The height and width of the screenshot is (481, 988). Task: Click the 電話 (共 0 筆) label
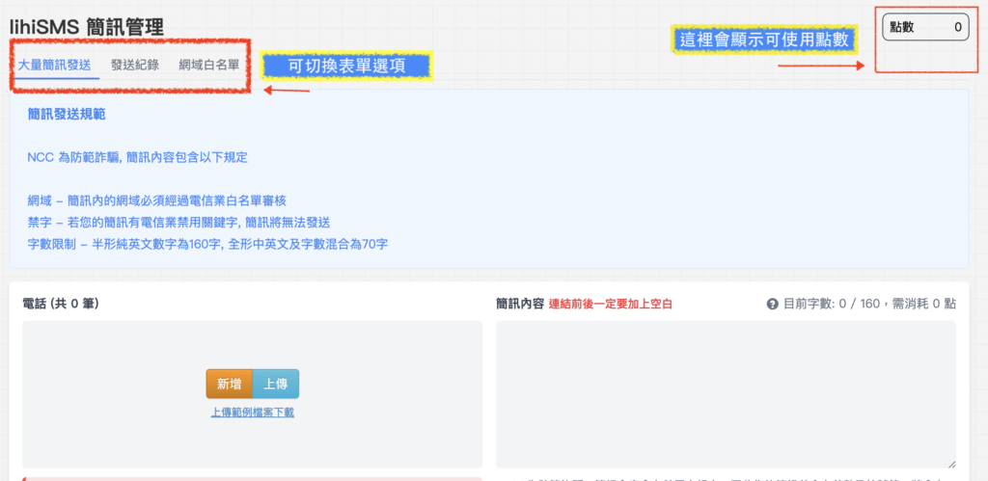tap(60, 304)
